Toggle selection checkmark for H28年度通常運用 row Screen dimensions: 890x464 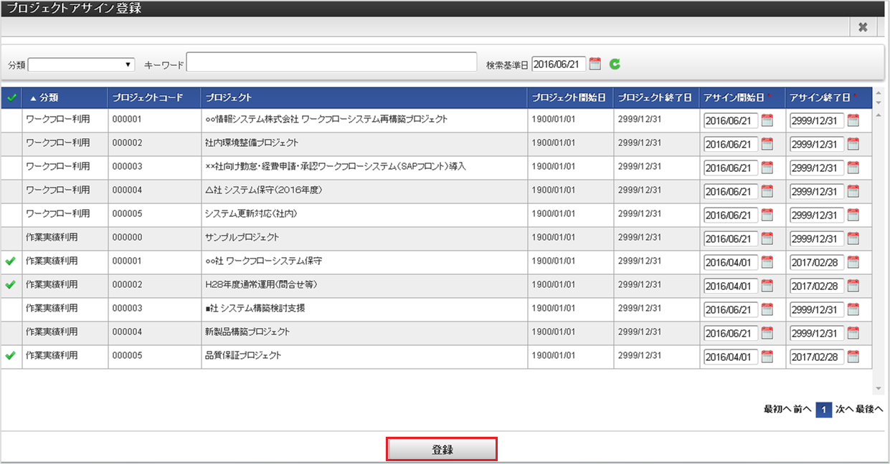(x=10, y=285)
